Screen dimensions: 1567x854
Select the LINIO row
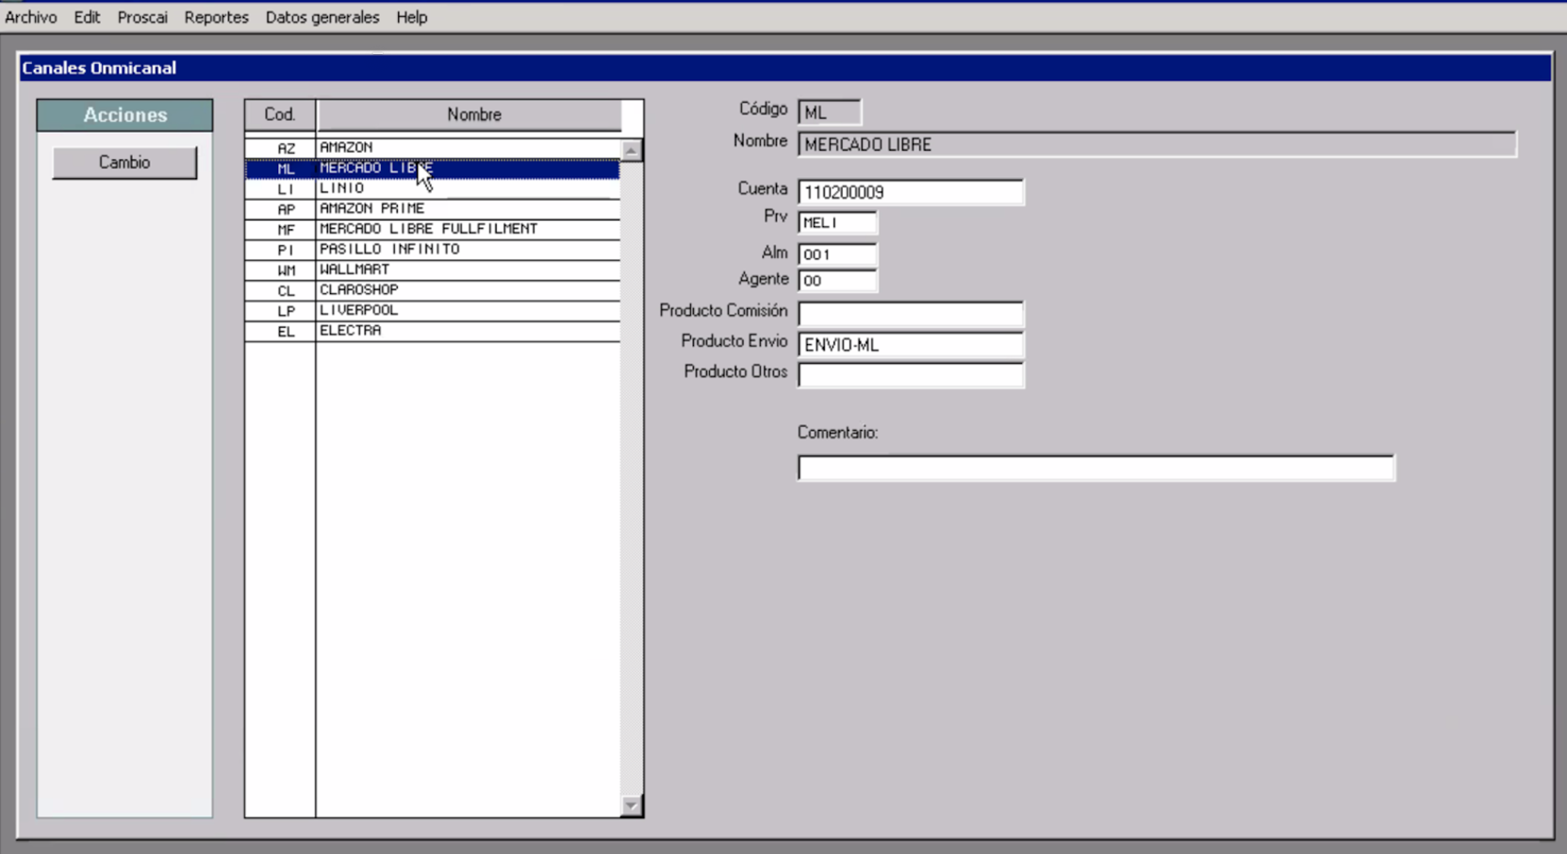[433, 189]
